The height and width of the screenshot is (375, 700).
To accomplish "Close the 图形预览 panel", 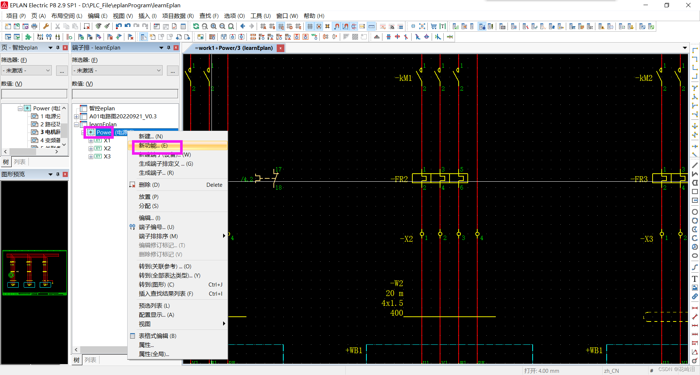I will (x=65, y=174).
